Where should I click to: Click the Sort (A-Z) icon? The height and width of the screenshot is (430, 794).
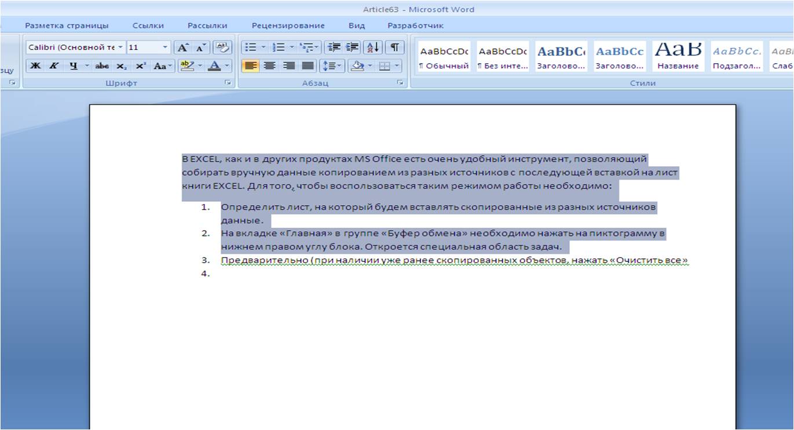[x=374, y=48]
